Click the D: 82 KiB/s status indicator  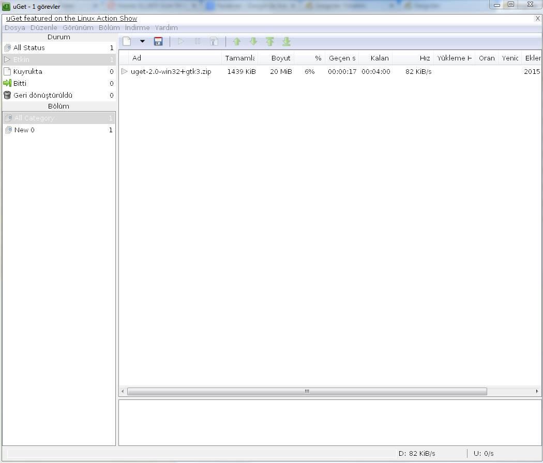tap(417, 453)
